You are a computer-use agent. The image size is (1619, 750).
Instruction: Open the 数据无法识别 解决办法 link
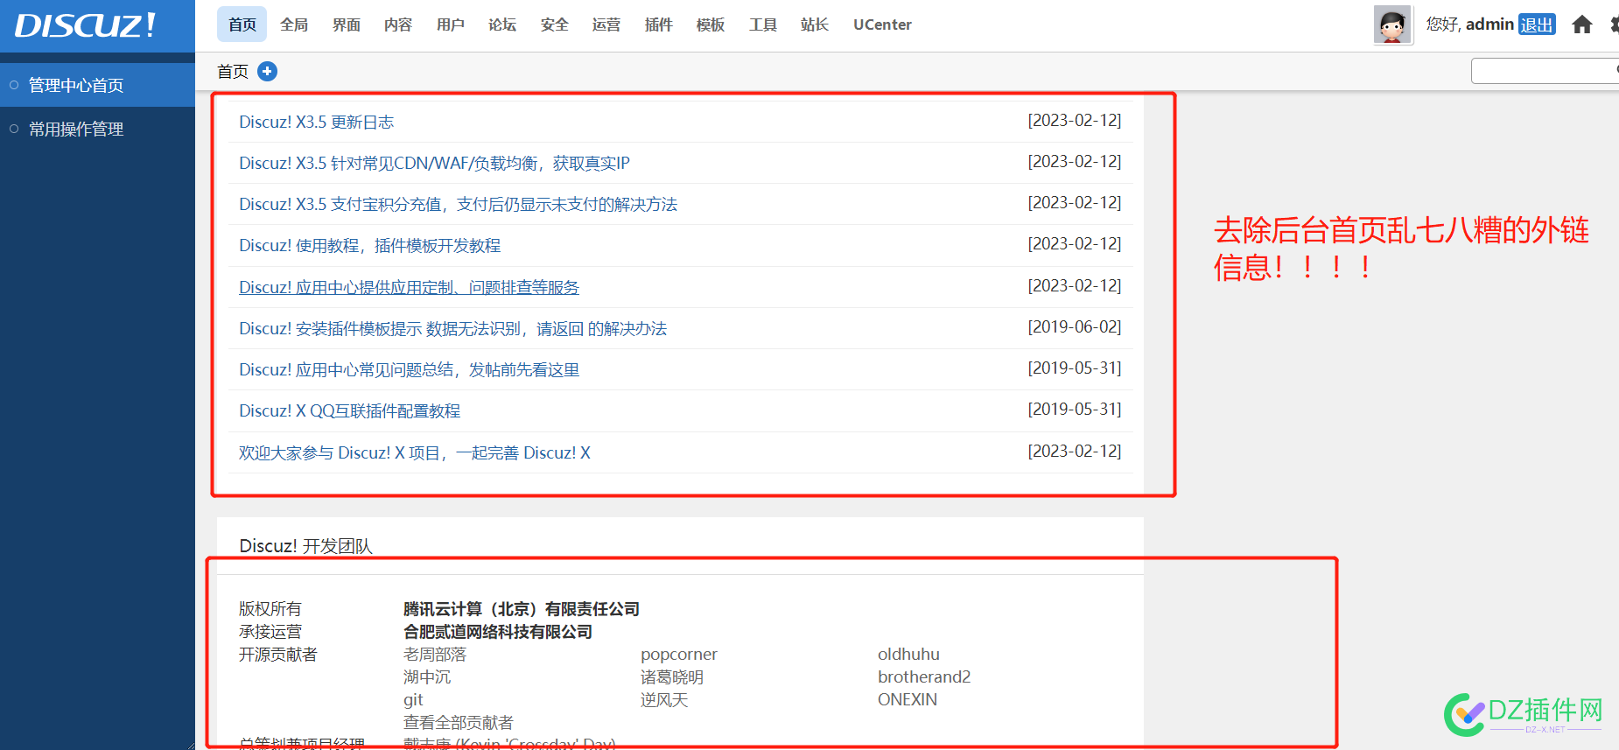click(453, 328)
